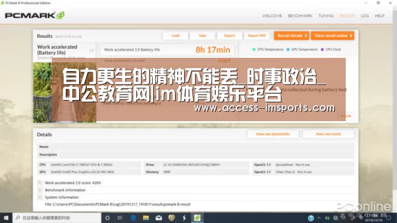Click the 8h 17min battery life result
The height and width of the screenshot is (223, 397).
pos(212,50)
